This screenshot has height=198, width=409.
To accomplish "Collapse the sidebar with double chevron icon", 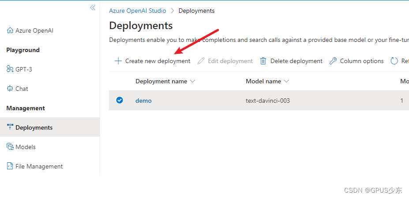I will pyautogui.click(x=93, y=7).
